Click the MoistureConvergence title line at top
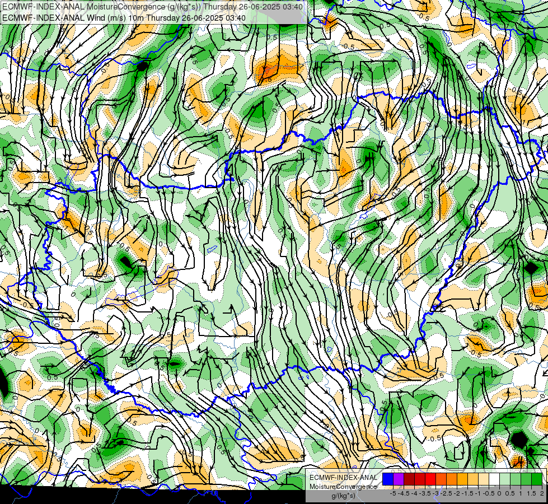Viewport: 548px width, 504px height. click(153, 7)
